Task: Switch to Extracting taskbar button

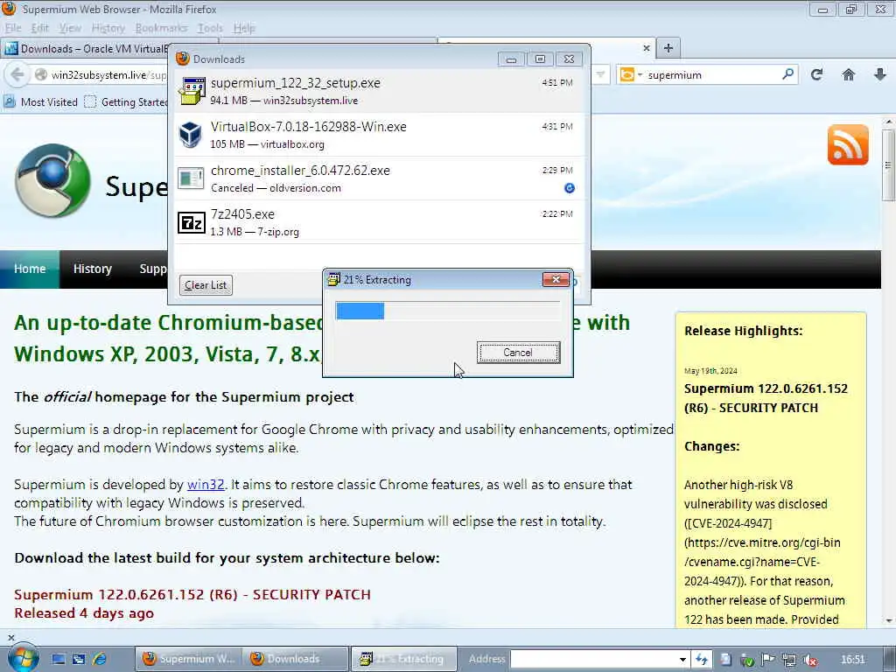Action: pos(404,659)
